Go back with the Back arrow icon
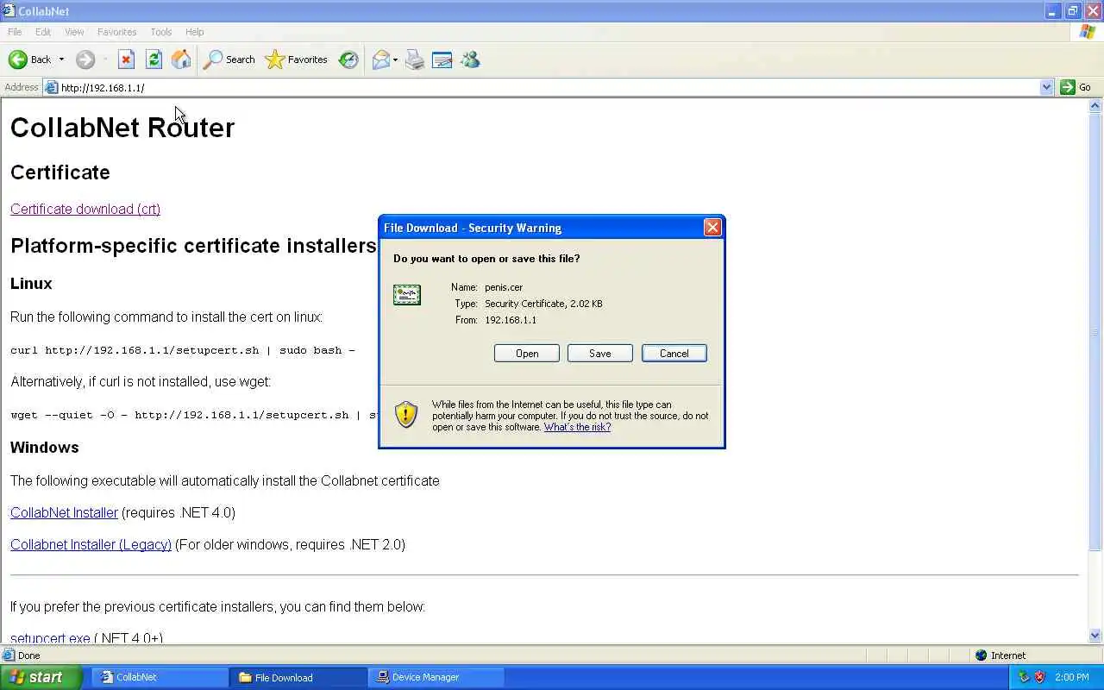 (18, 60)
